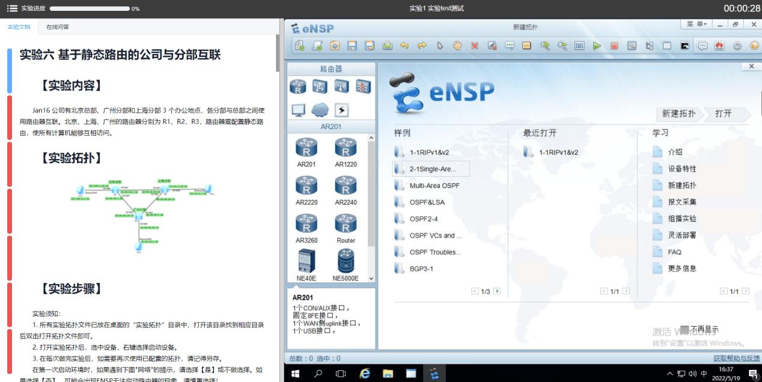Select the green Start devices toolbar icon

click(597, 45)
